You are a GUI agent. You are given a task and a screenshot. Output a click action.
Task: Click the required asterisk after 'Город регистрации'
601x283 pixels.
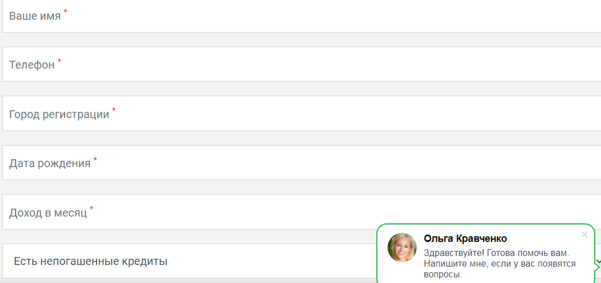(113, 110)
